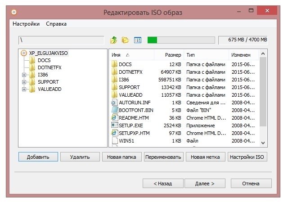
Task: Click the file list scrollbar thumb
Action: [263, 92]
